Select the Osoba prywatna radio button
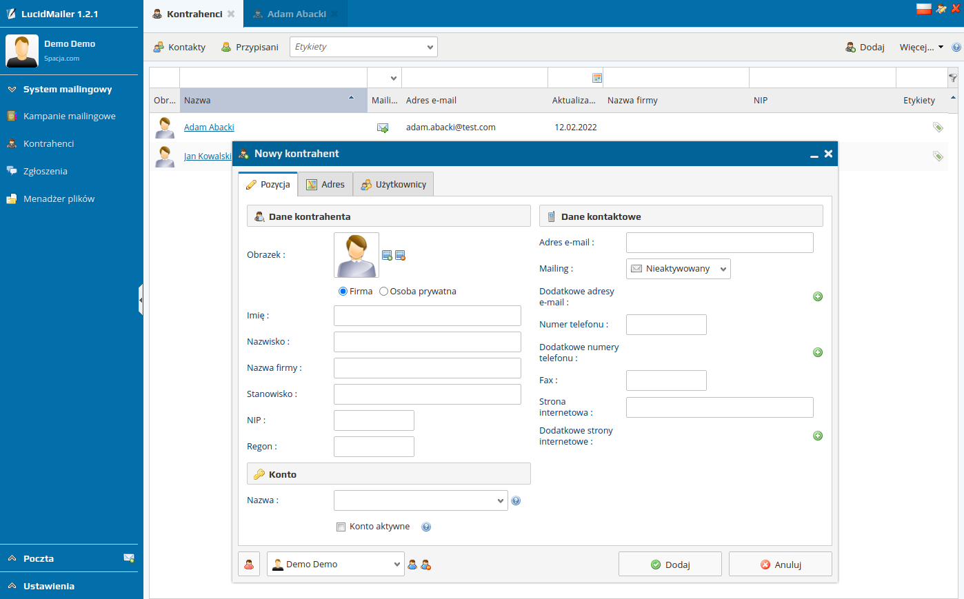The height and width of the screenshot is (599, 964). tap(383, 292)
